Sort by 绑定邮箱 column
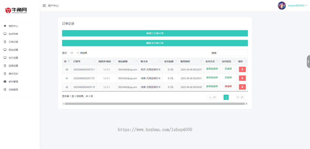The image size is (310, 149). click(x=128, y=61)
